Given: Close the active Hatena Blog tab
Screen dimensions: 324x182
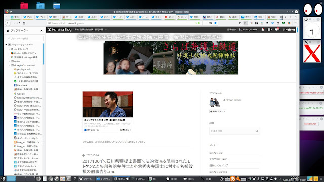Looking at the screenshot, I should pyautogui.click(x=185, y=17).
